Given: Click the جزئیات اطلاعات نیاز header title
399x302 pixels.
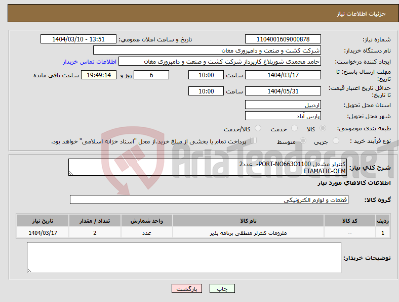Looking at the screenshot, I should (362, 14).
